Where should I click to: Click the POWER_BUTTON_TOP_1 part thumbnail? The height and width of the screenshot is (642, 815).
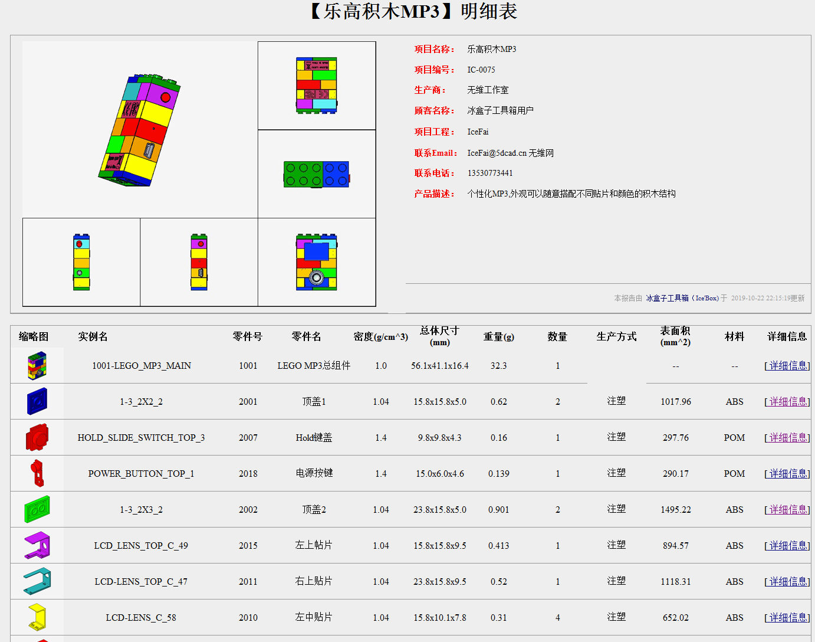pyautogui.click(x=37, y=473)
